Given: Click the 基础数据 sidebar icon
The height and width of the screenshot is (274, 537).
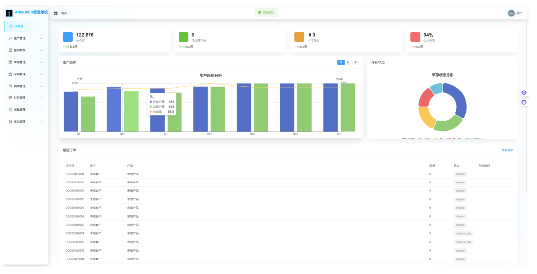Looking at the screenshot, I should pyautogui.click(x=10, y=50).
